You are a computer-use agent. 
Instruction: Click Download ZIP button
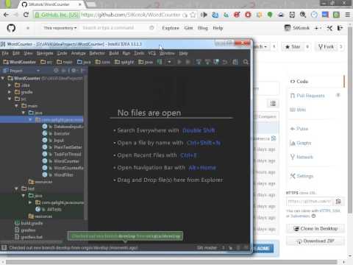[315, 241]
